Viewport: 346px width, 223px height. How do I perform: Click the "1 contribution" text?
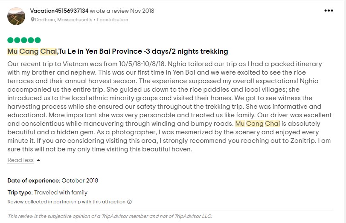[113, 20]
